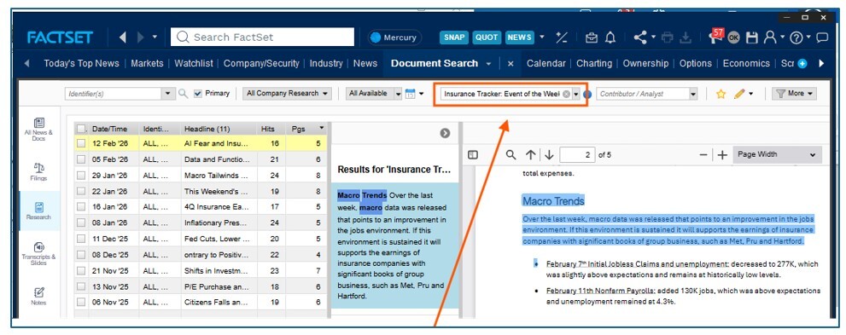Click the Search FactSet input field
Image resolution: width=846 pixels, height=335 pixels.
pyautogui.click(x=263, y=38)
